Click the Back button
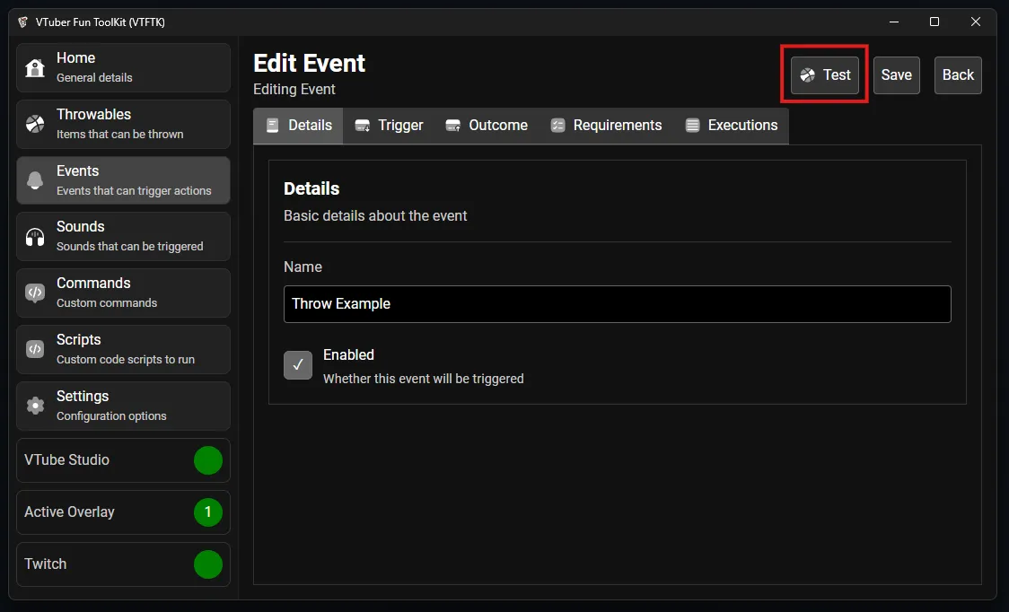The width and height of the screenshot is (1009, 612). pyautogui.click(x=958, y=75)
